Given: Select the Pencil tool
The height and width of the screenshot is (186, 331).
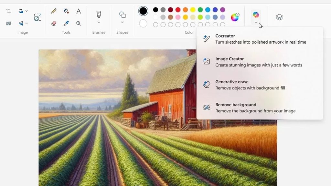Looking at the screenshot, I should (x=53, y=11).
